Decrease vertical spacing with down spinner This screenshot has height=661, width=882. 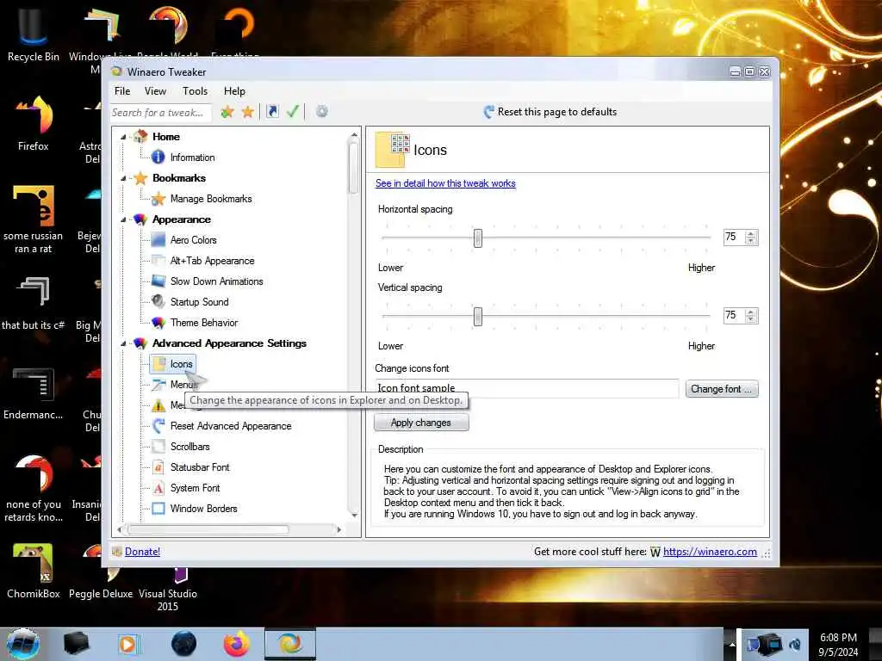pyautogui.click(x=751, y=318)
